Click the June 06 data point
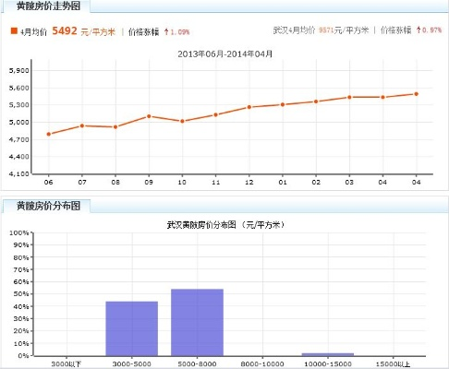 coord(49,134)
